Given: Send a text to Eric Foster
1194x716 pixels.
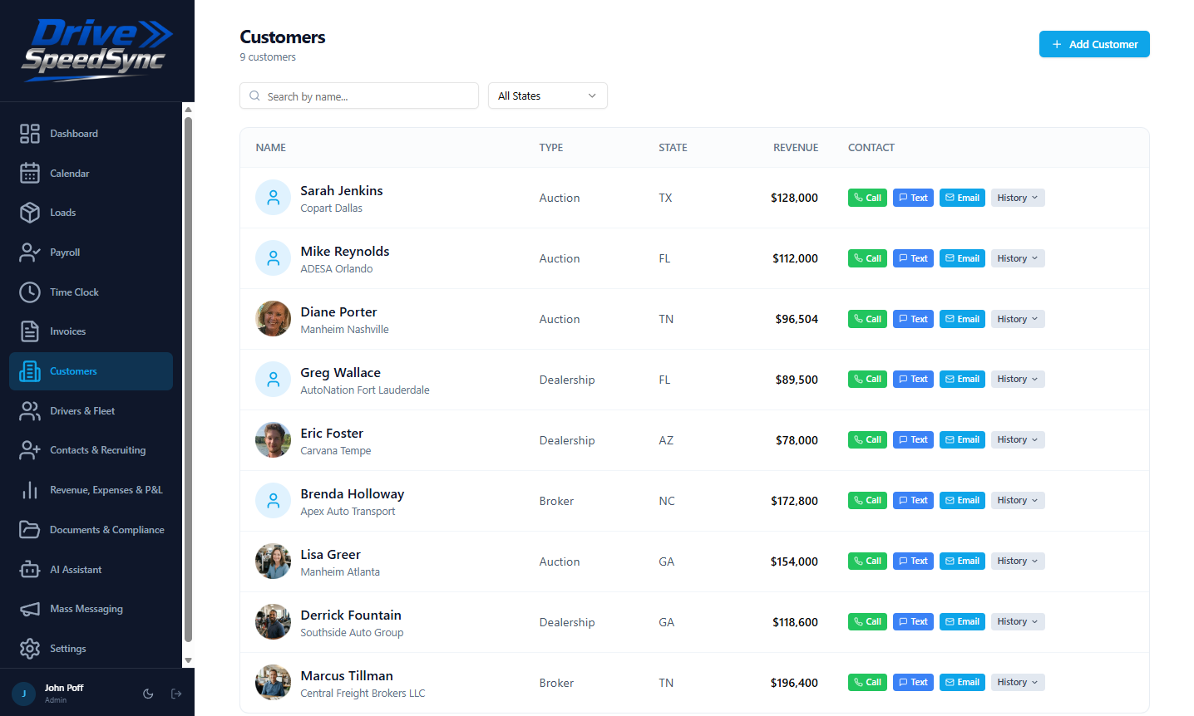Looking at the screenshot, I should pyautogui.click(x=913, y=439).
